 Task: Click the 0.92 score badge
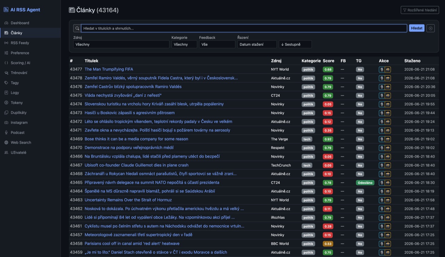(328, 139)
